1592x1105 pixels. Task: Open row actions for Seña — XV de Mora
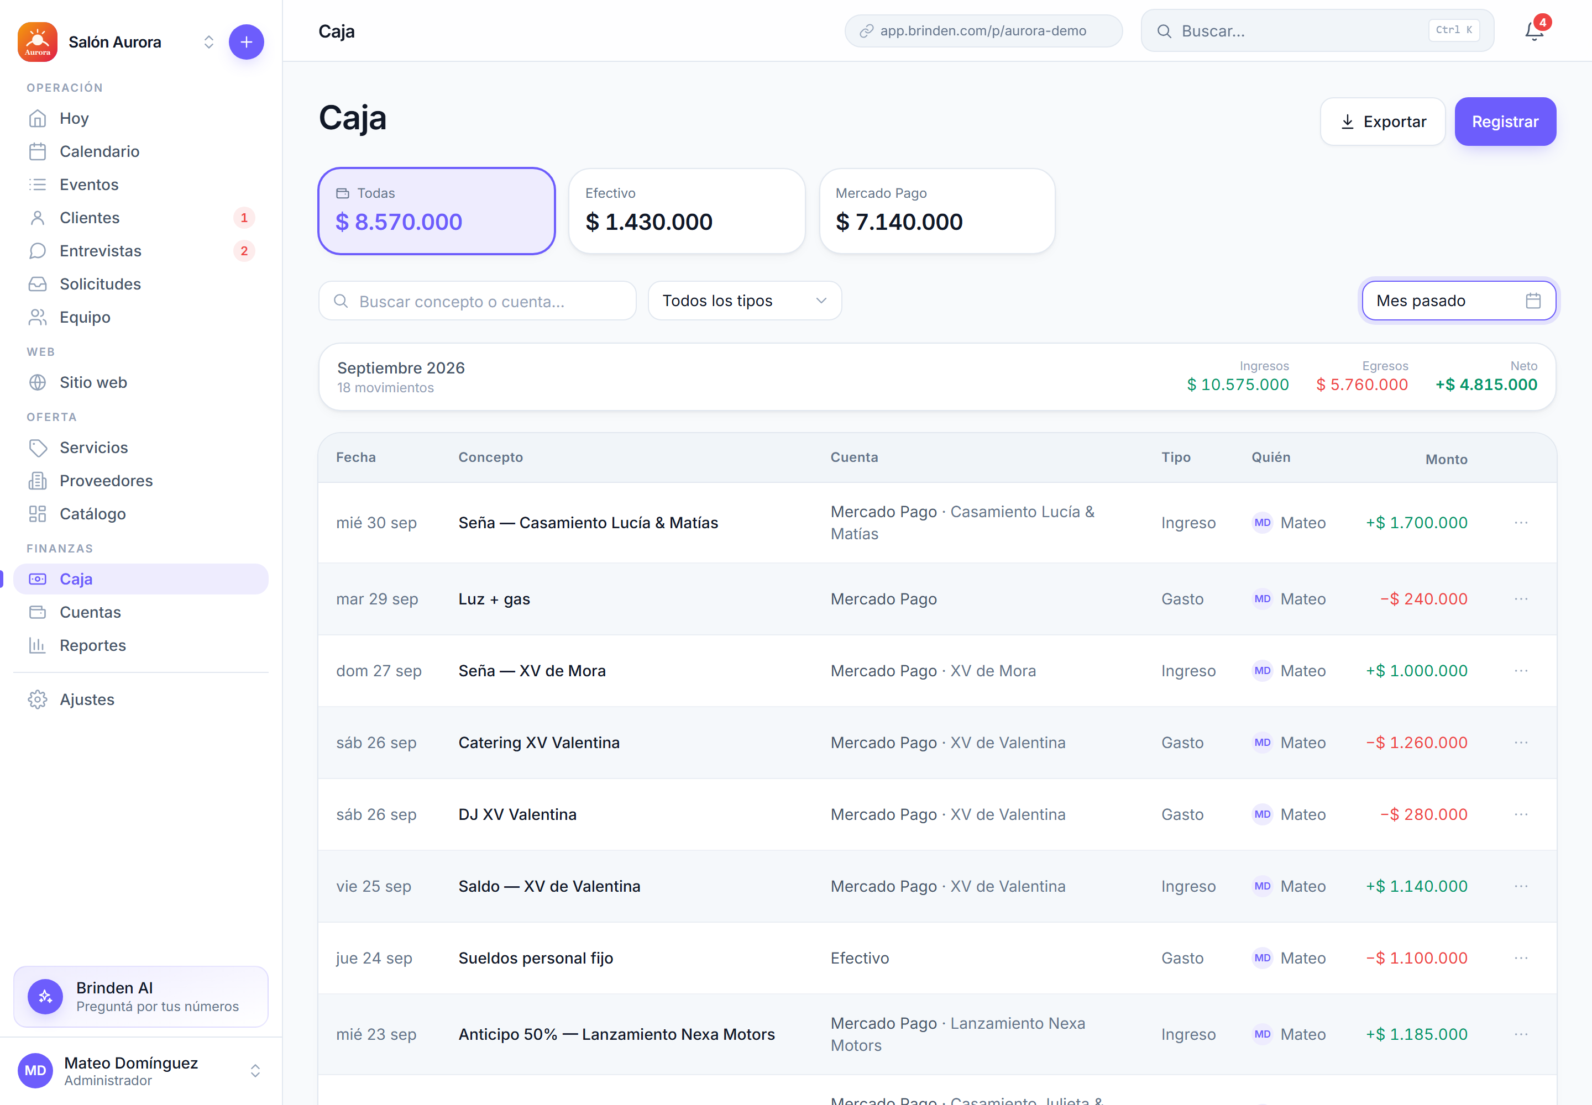(x=1521, y=671)
